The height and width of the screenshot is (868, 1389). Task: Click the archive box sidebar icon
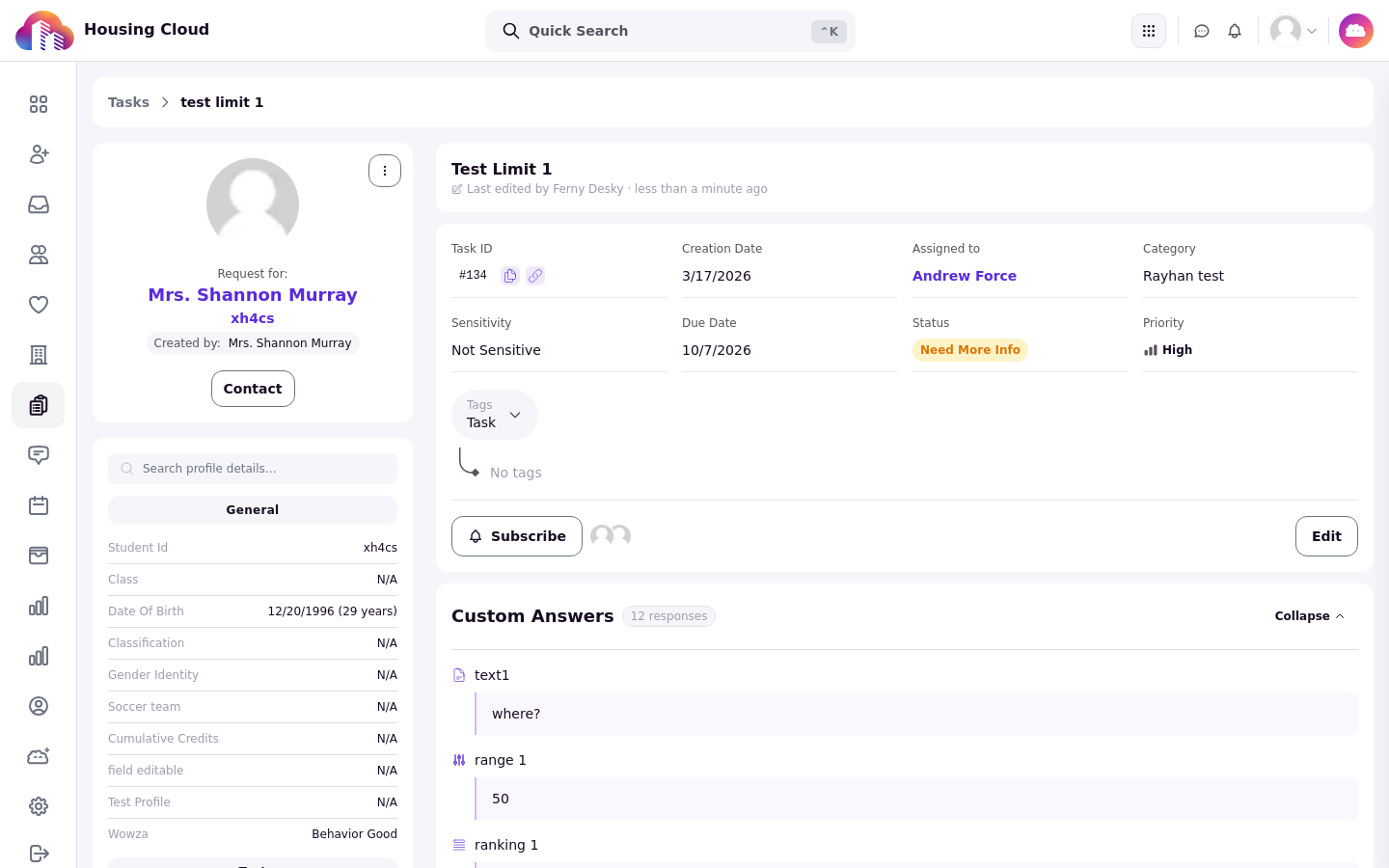point(39,556)
